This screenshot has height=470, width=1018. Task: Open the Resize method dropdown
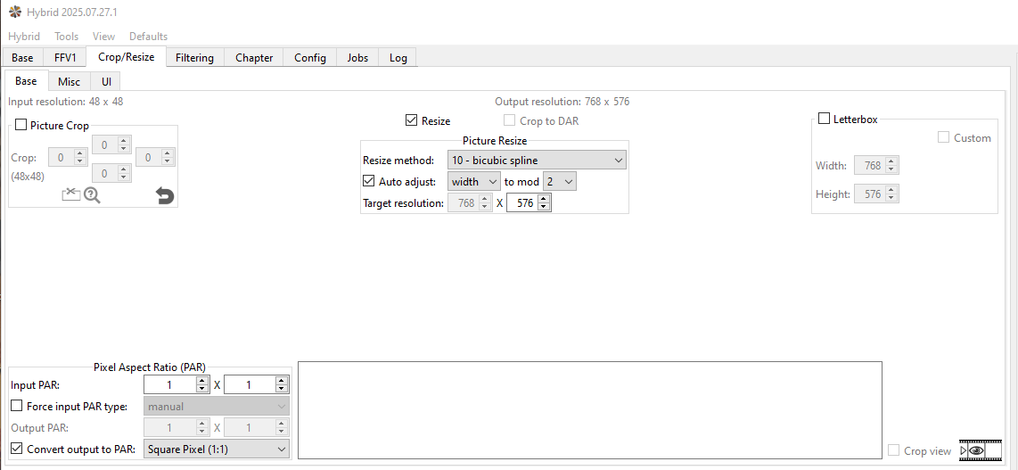537,161
